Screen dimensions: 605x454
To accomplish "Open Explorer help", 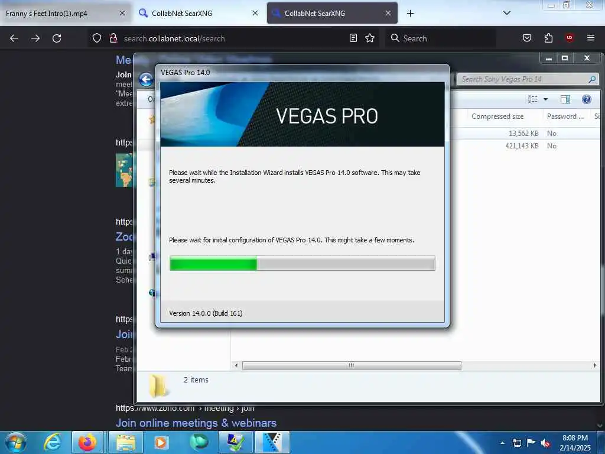I will click(587, 99).
